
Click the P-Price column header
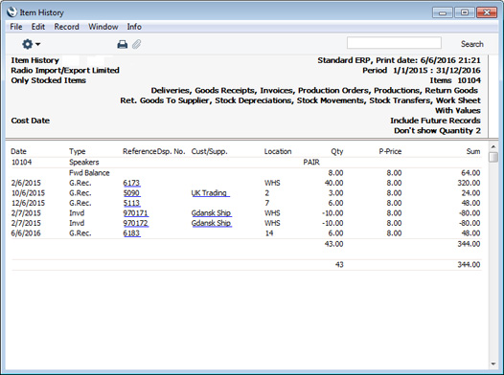pyautogui.click(x=390, y=151)
